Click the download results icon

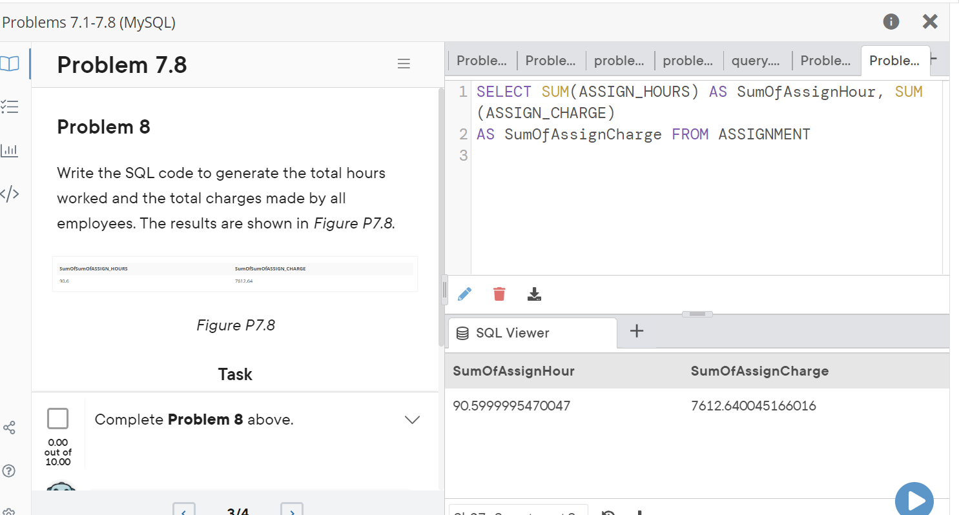click(534, 294)
